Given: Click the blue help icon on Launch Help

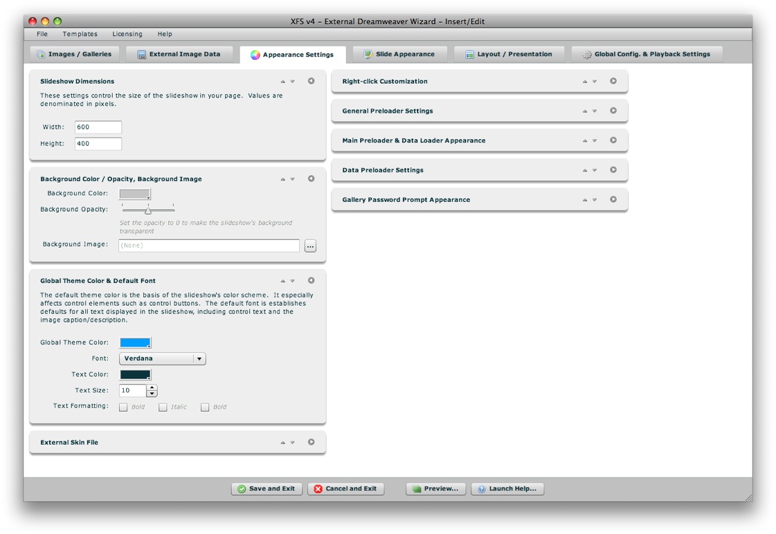Looking at the screenshot, I should click(482, 489).
